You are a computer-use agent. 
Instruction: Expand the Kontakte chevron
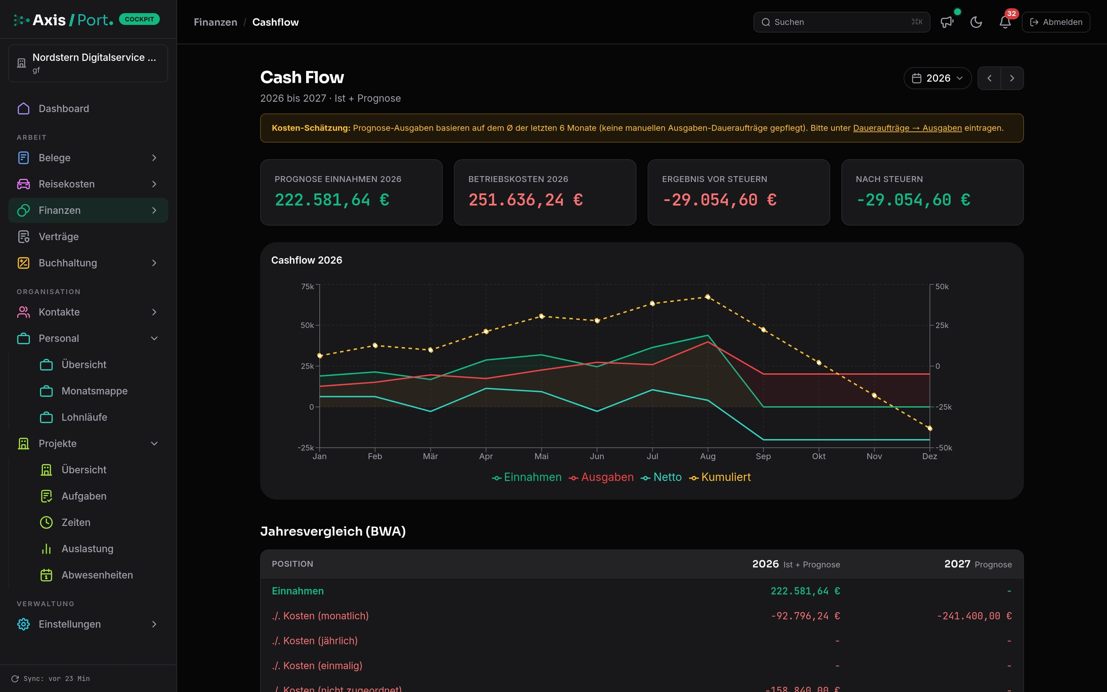(154, 312)
